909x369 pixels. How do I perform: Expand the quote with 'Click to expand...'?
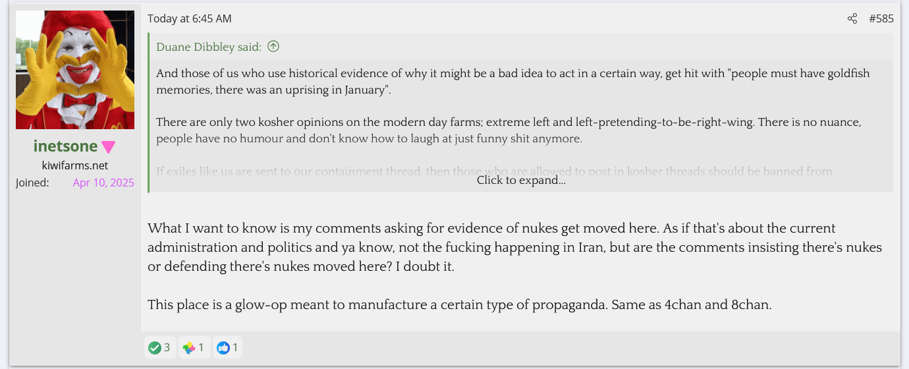(520, 180)
